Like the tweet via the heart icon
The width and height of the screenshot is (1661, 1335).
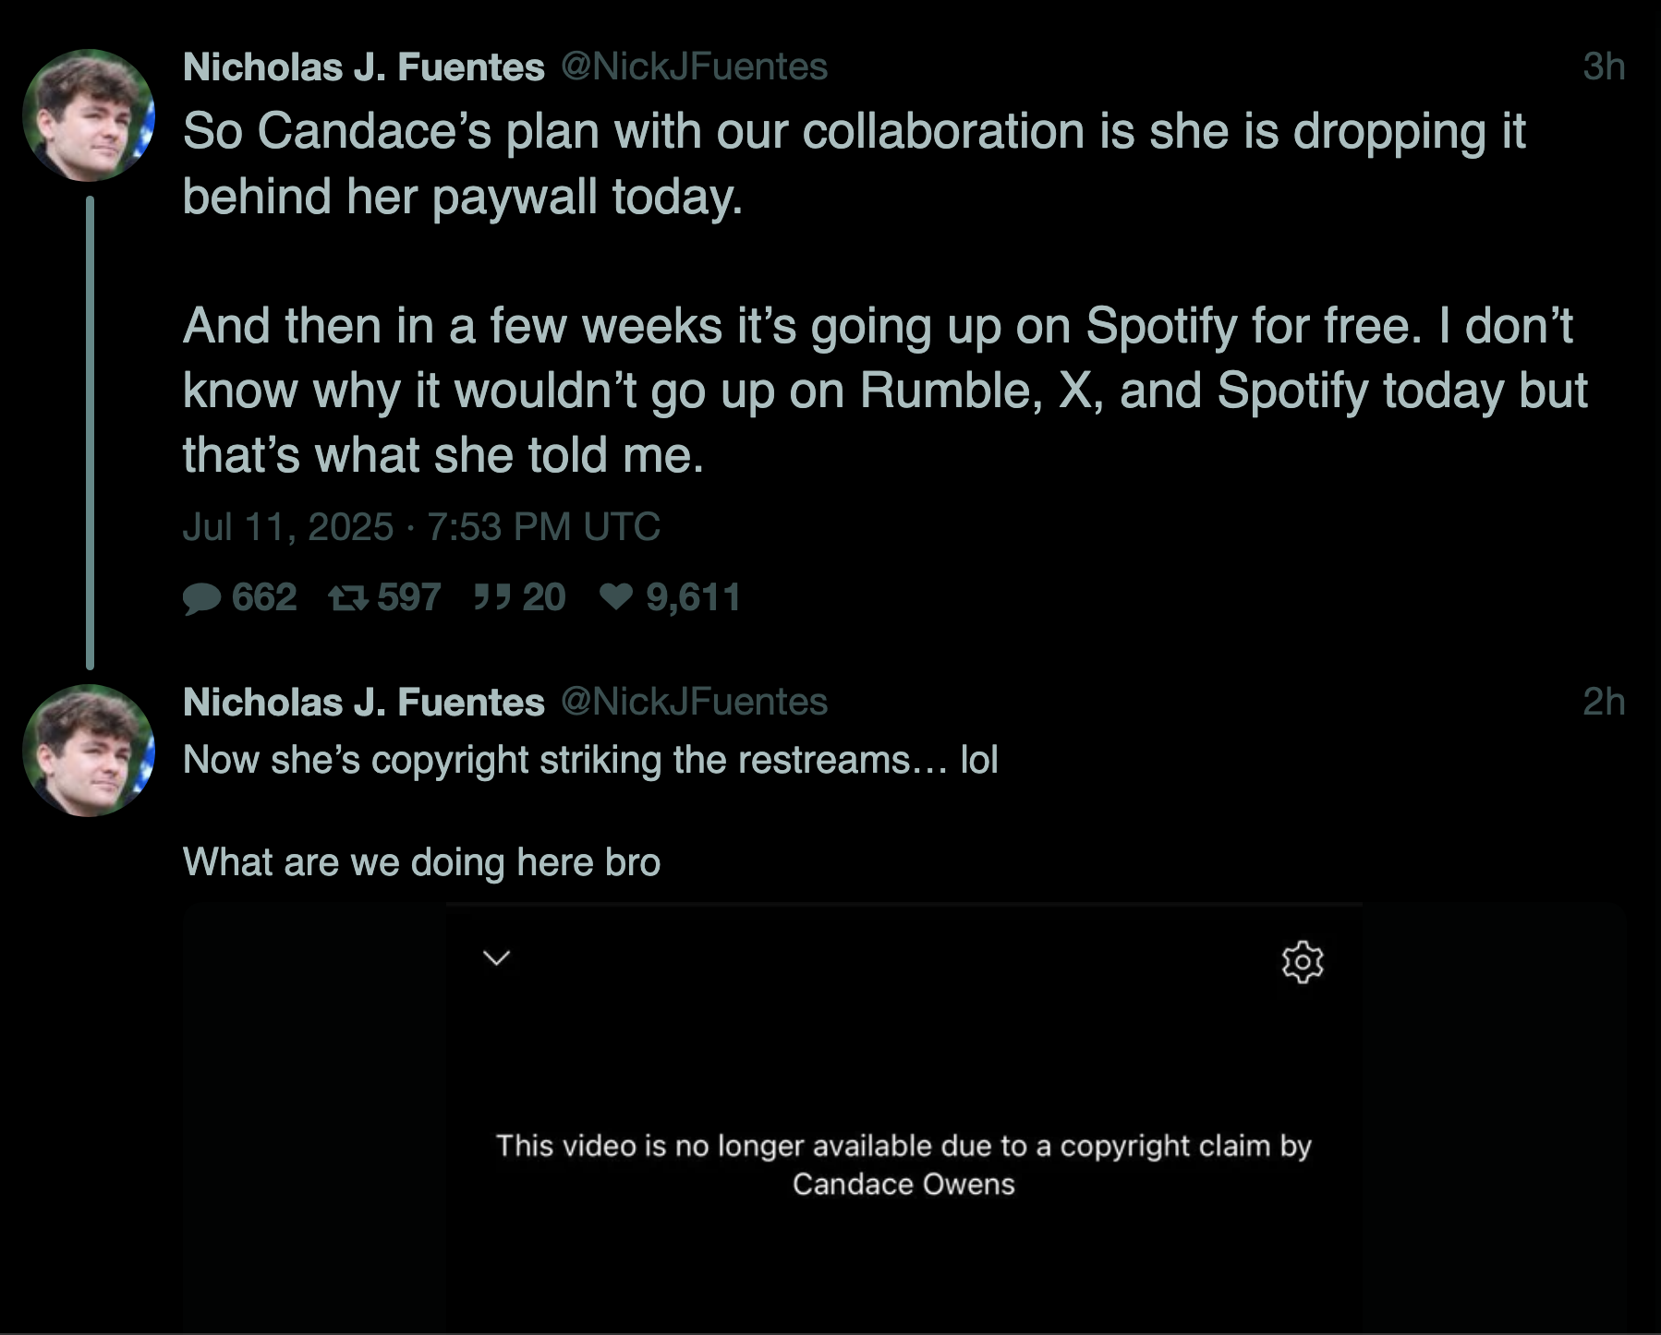tap(616, 597)
